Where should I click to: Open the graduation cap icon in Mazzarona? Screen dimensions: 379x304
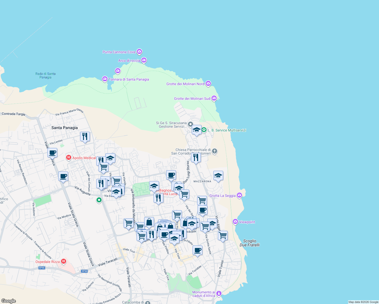[x=218, y=175]
